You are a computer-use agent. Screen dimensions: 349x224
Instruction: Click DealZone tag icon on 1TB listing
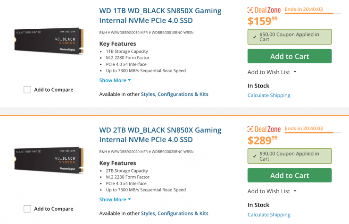[x=251, y=10]
